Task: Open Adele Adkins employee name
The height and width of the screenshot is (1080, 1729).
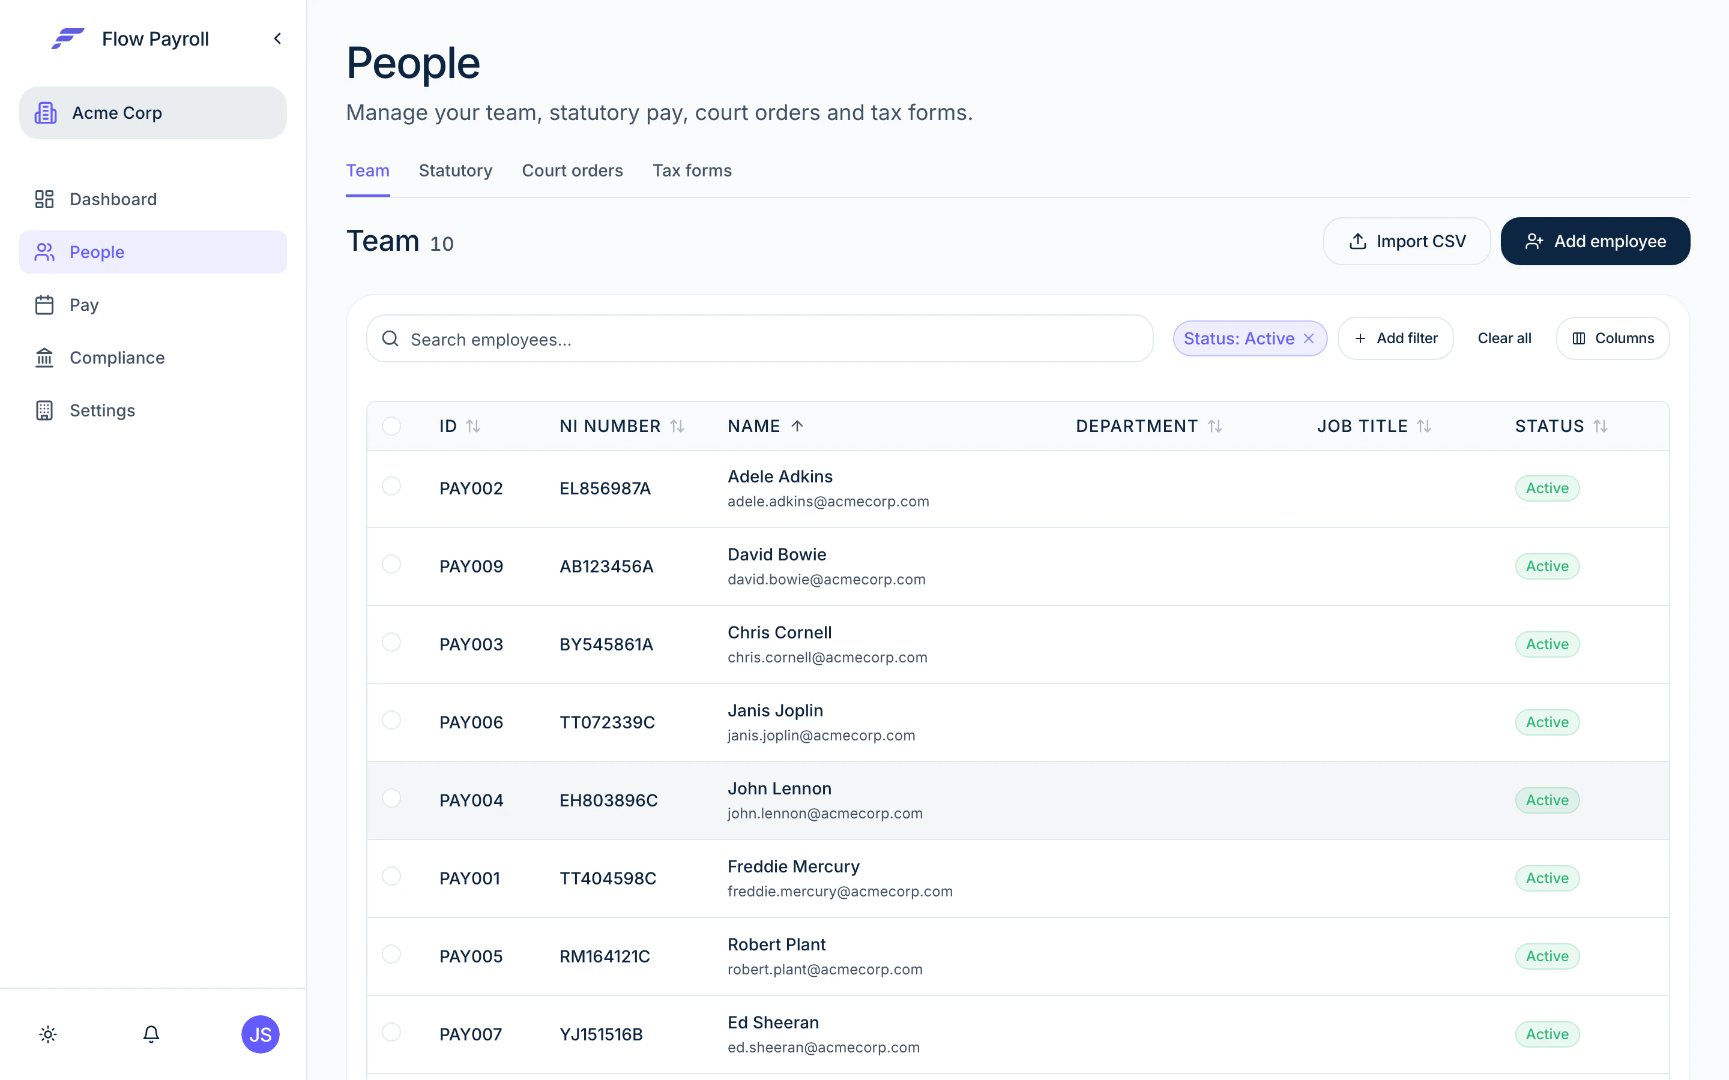Action: tap(780, 476)
